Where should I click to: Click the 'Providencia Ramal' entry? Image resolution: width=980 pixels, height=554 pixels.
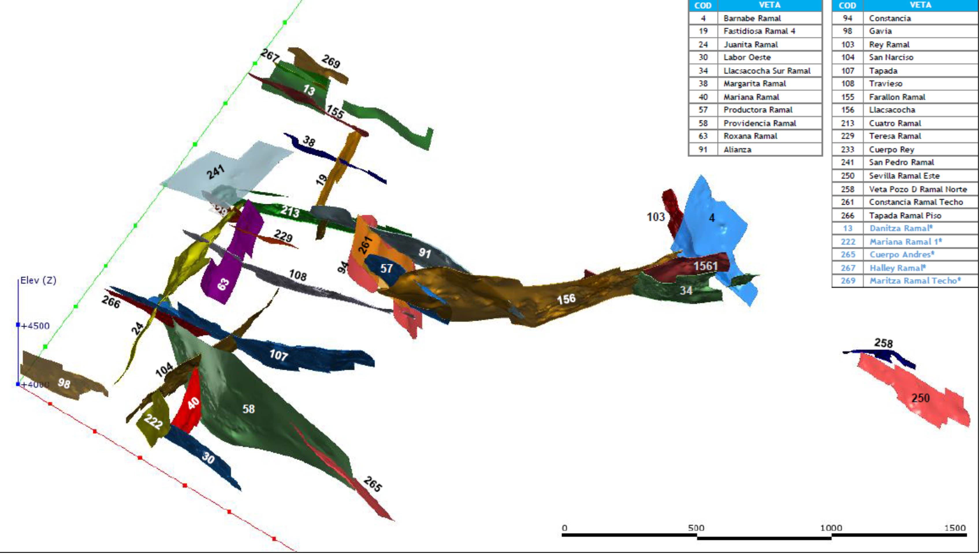coord(770,123)
